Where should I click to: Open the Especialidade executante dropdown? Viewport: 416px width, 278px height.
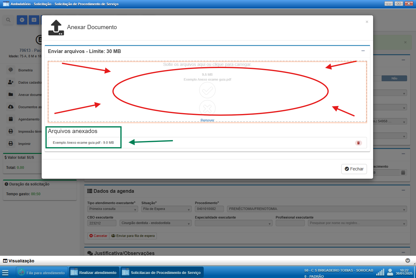click(x=233, y=223)
